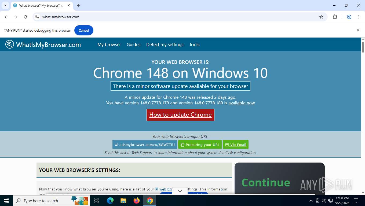The width and height of the screenshot is (365, 206).
Task: Bookmark this page with the star icon
Action: [x=321, y=17]
